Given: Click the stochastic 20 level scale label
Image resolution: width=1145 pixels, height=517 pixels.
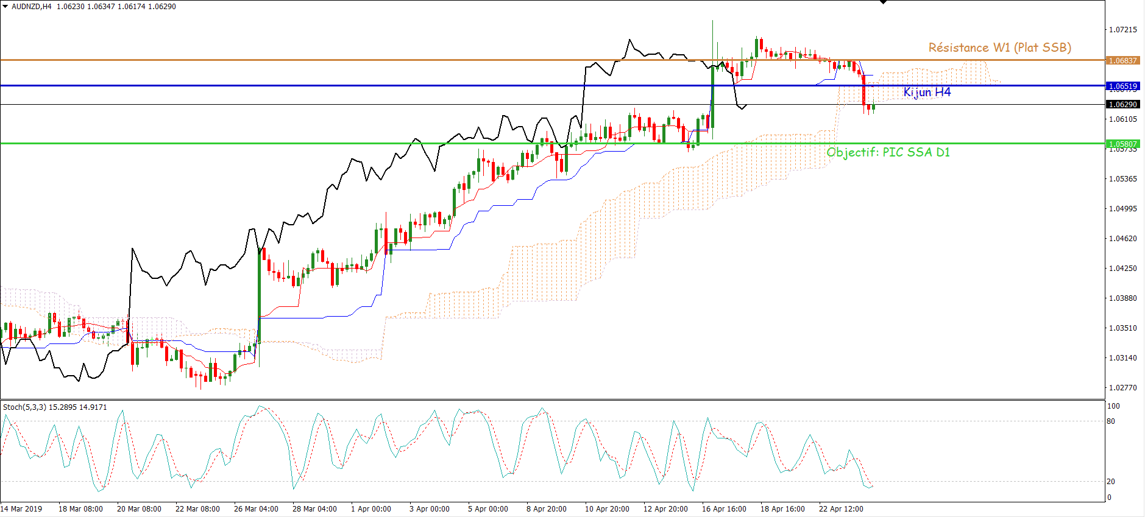Looking at the screenshot, I should pos(1111,482).
